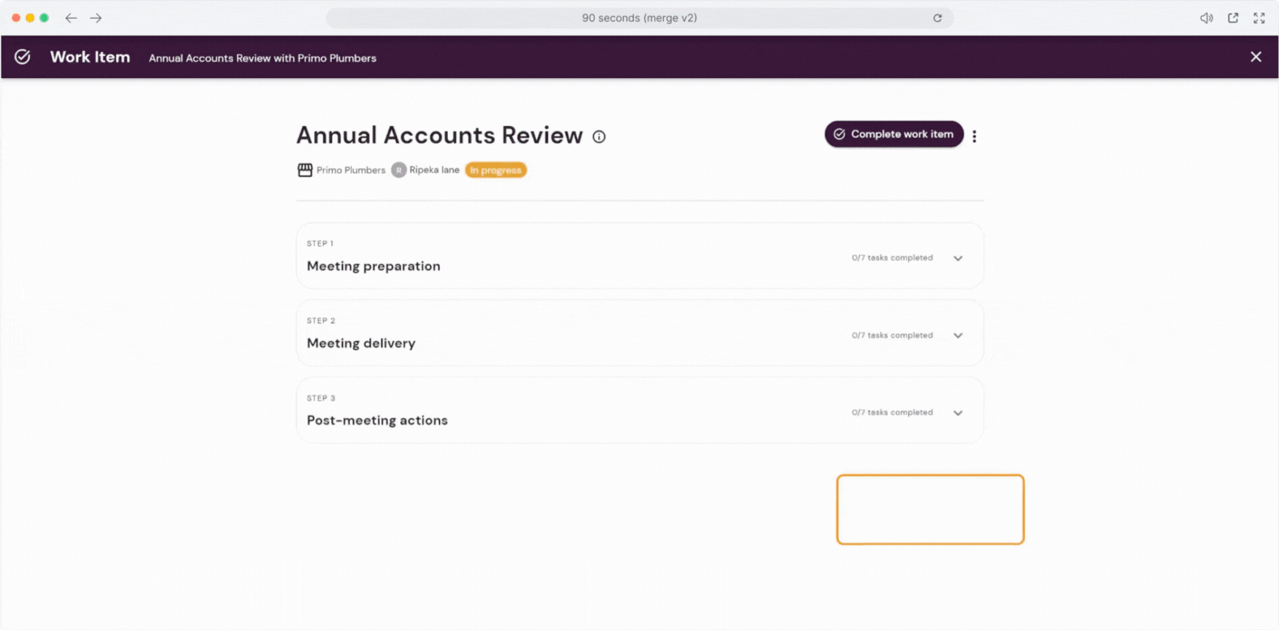Click the STEP 3 label
Screen dimensions: 1279x630
pyautogui.click(x=321, y=398)
